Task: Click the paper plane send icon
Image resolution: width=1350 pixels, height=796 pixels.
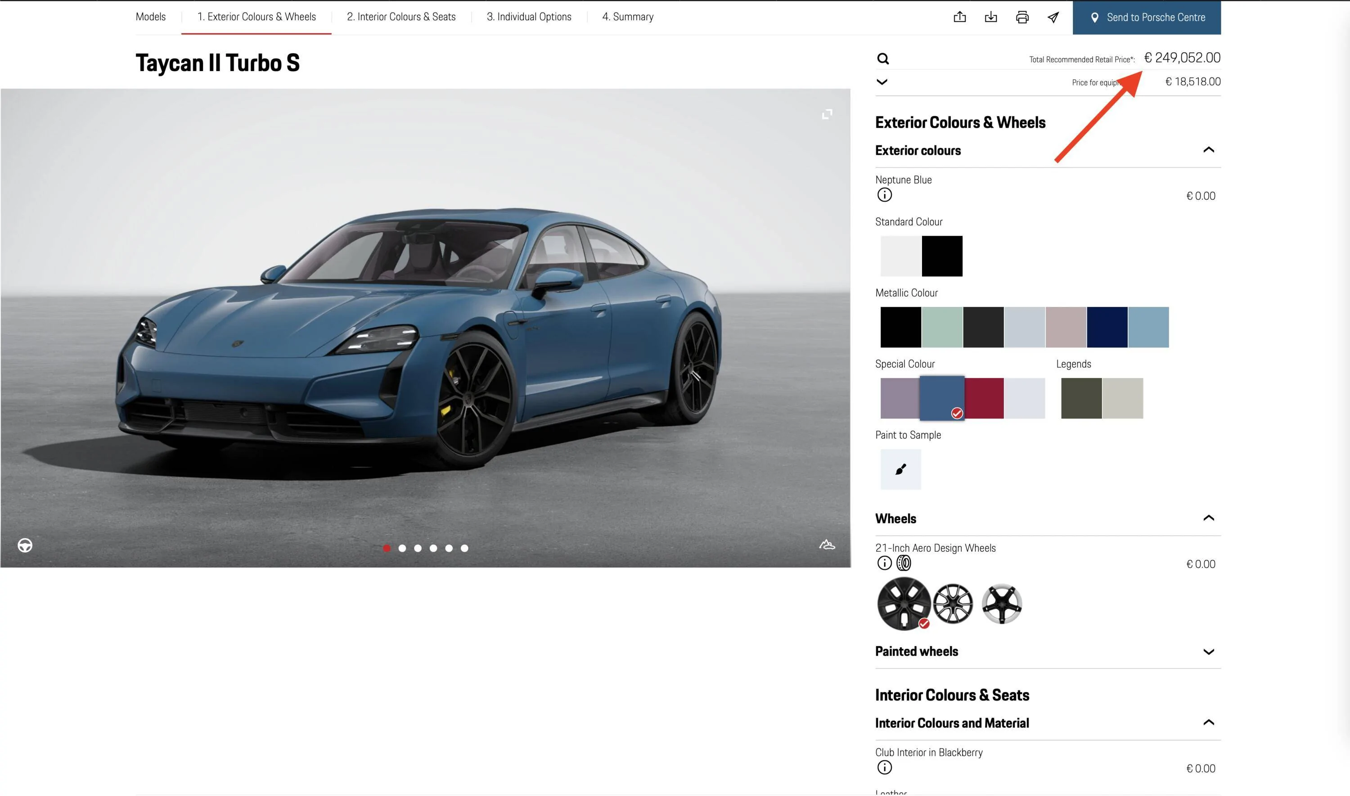Action: (x=1053, y=17)
